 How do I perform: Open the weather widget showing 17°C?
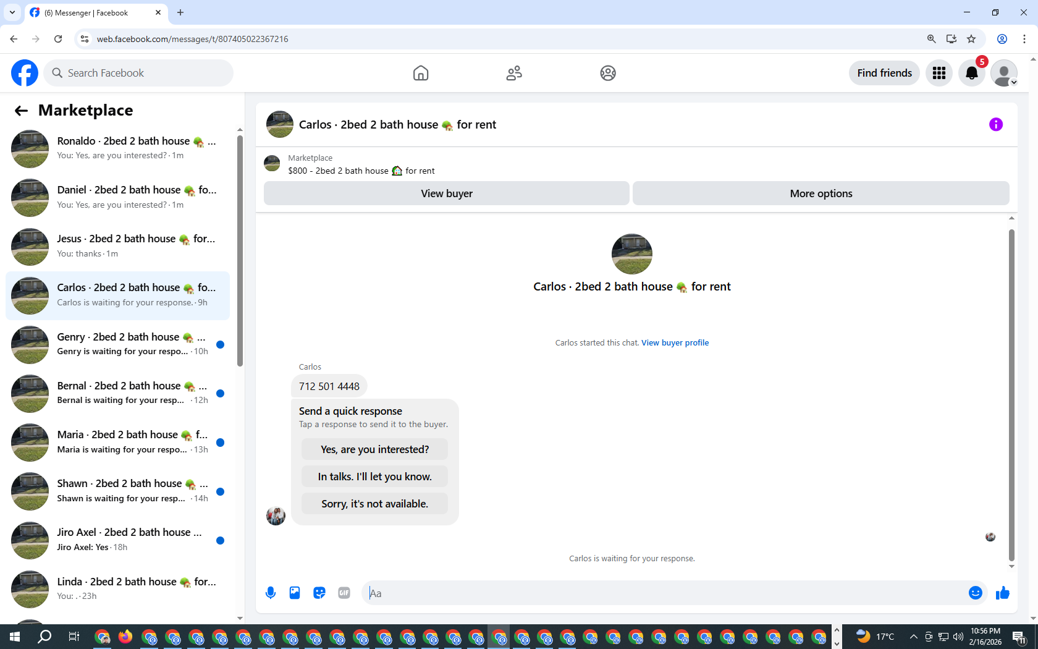(875, 637)
